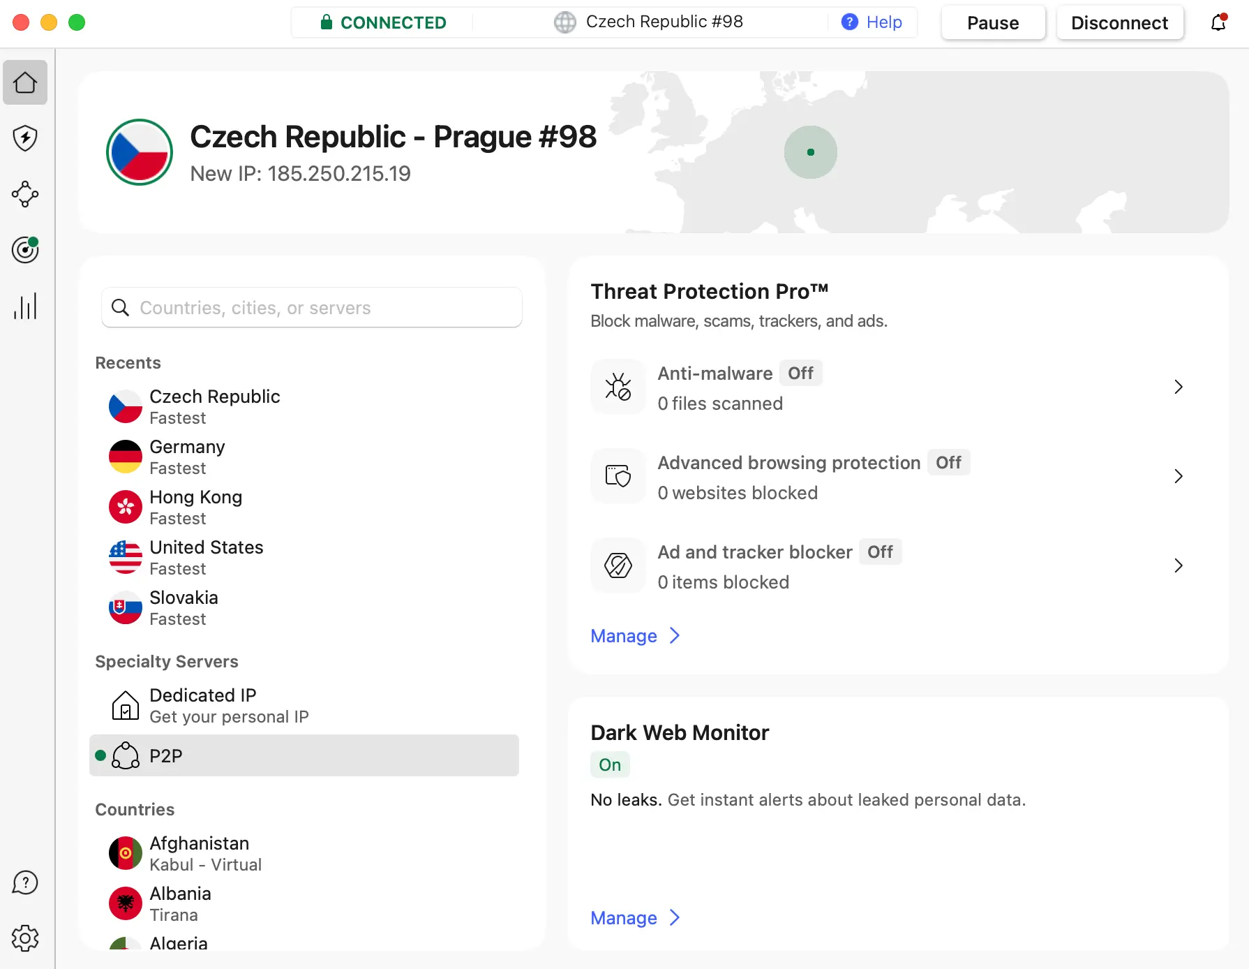This screenshot has width=1249, height=969.
Task: Expand Ad and tracker blocker chevron
Action: click(1178, 565)
